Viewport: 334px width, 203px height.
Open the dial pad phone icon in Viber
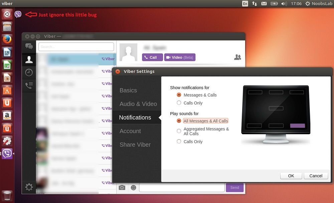coord(29,85)
